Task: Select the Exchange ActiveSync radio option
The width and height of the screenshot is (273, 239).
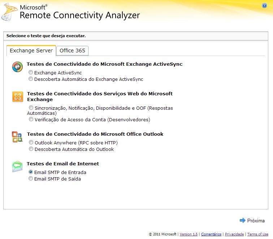Action: pos(31,73)
